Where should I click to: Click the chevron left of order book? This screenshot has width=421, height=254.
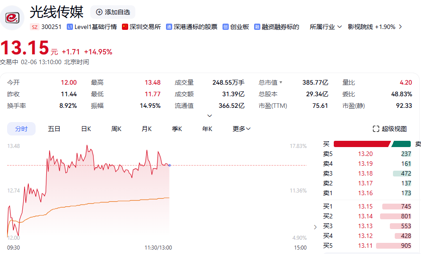point(315,227)
